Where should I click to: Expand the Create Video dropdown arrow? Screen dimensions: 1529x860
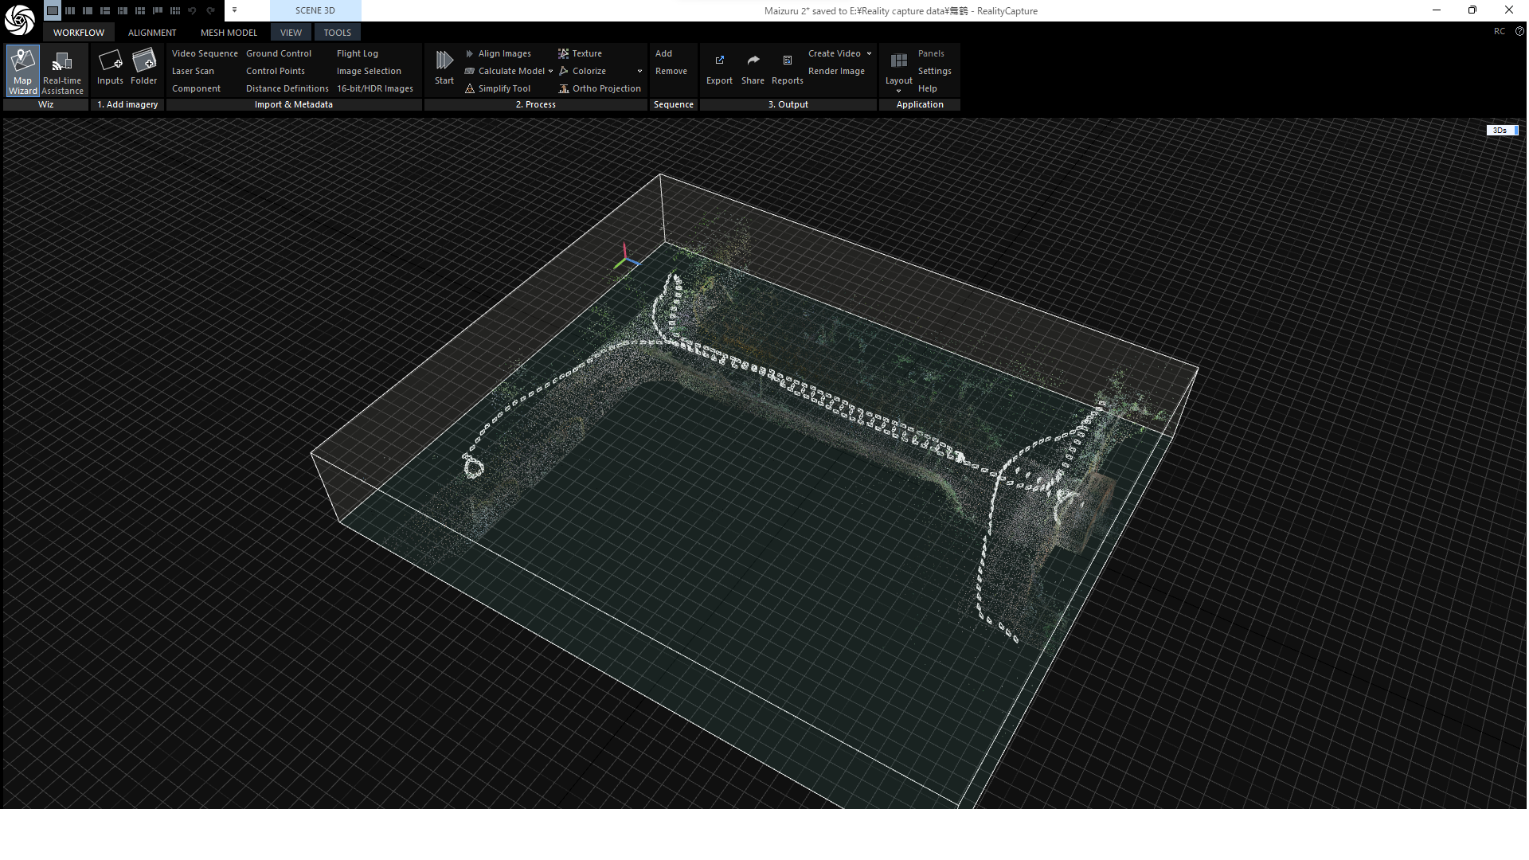(x=869, y=53)
